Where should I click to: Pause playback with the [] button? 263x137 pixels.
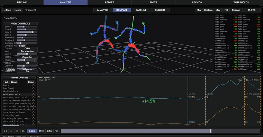point(17,131)
